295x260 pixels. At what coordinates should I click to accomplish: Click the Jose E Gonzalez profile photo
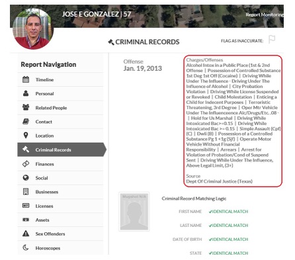coord(33,28)
